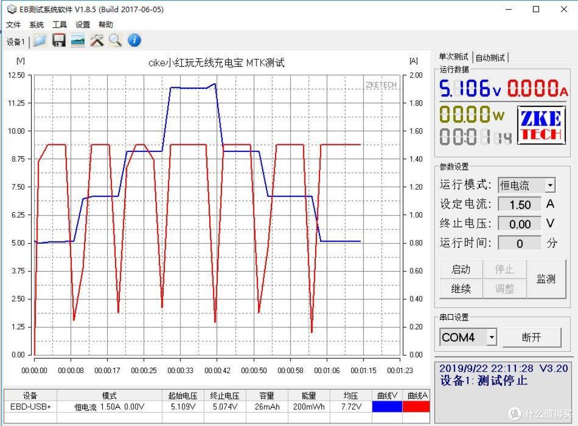Click the app icon in the title bar
The image size is (578, 426).
point(12,9)
